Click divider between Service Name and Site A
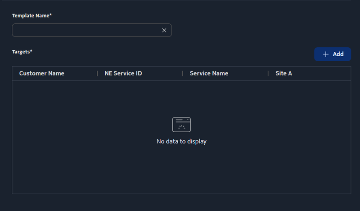 pyautogui.click(x=268, y=73)
